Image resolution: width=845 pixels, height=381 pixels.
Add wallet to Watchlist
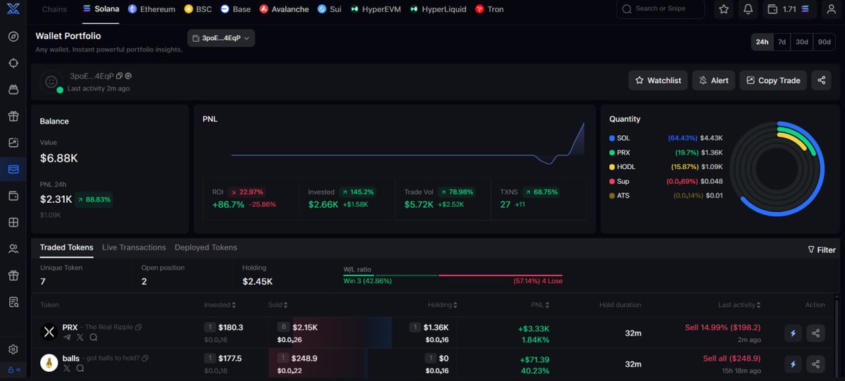click(x=658, y=80)
